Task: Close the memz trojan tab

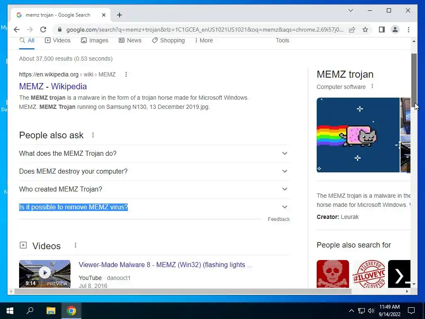Action: tap(103, 15)
